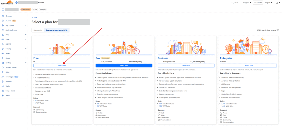Go home via the Cloudflare logo
This screenshot has width=282, height=130.
click(7, 2)
